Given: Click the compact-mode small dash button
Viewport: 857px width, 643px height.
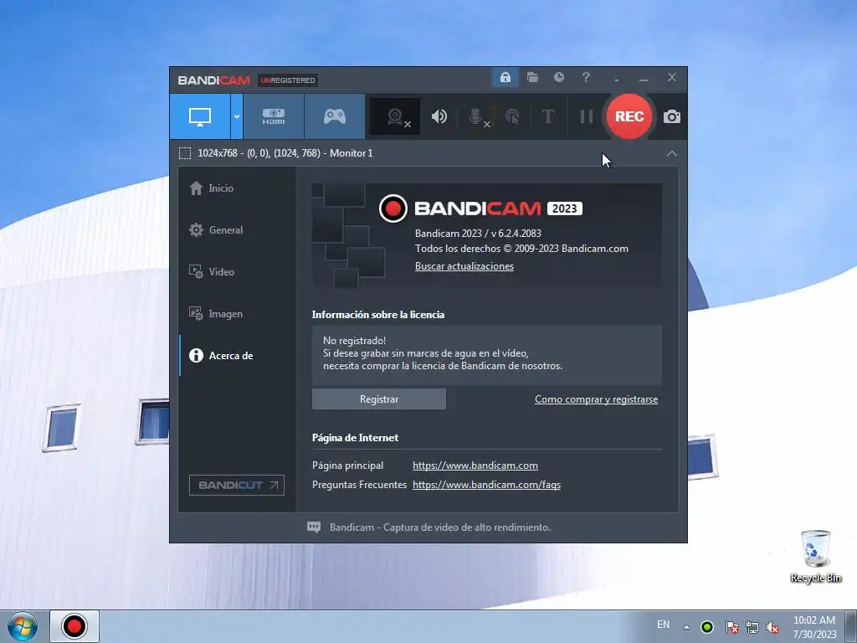Looking at the screenshot, I should 617,80.
